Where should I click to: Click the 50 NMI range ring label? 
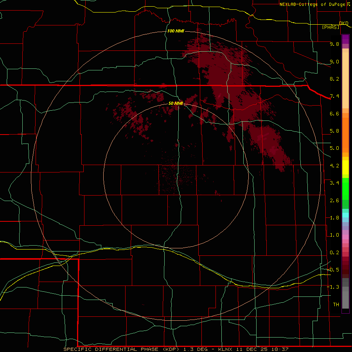tap(176, 103)
